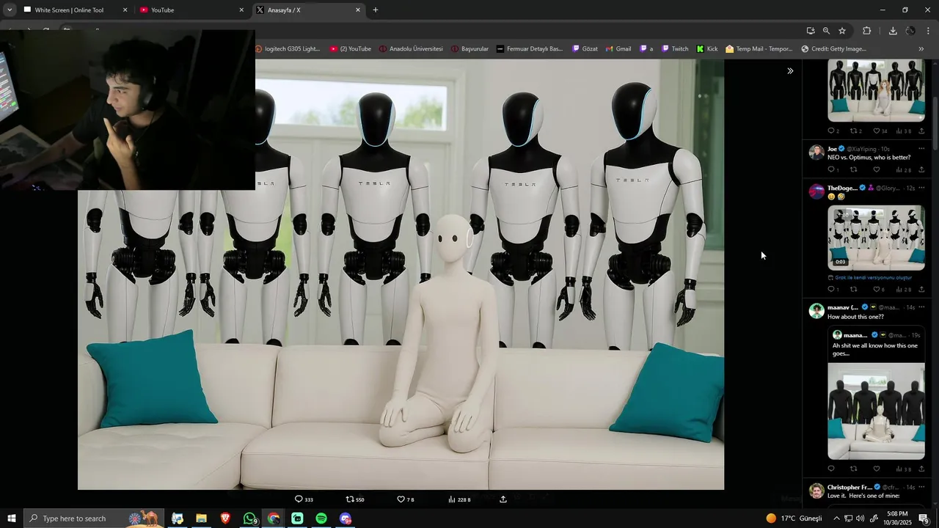
Task: Open maanav's profile avatar
Action: [816, 311]
